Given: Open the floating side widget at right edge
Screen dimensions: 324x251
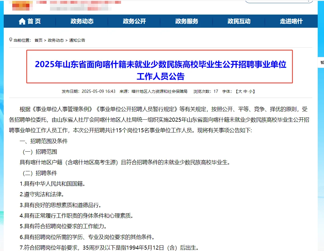Looking at the screenshot, I should click(x=321, y=63).
